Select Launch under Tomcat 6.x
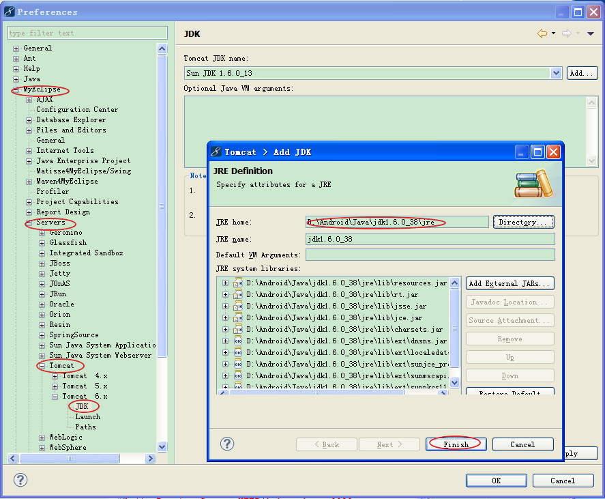This screenshot has height=499, width=605. (87, 416)
